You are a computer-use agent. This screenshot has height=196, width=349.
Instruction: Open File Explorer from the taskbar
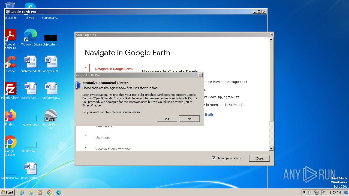31,192
